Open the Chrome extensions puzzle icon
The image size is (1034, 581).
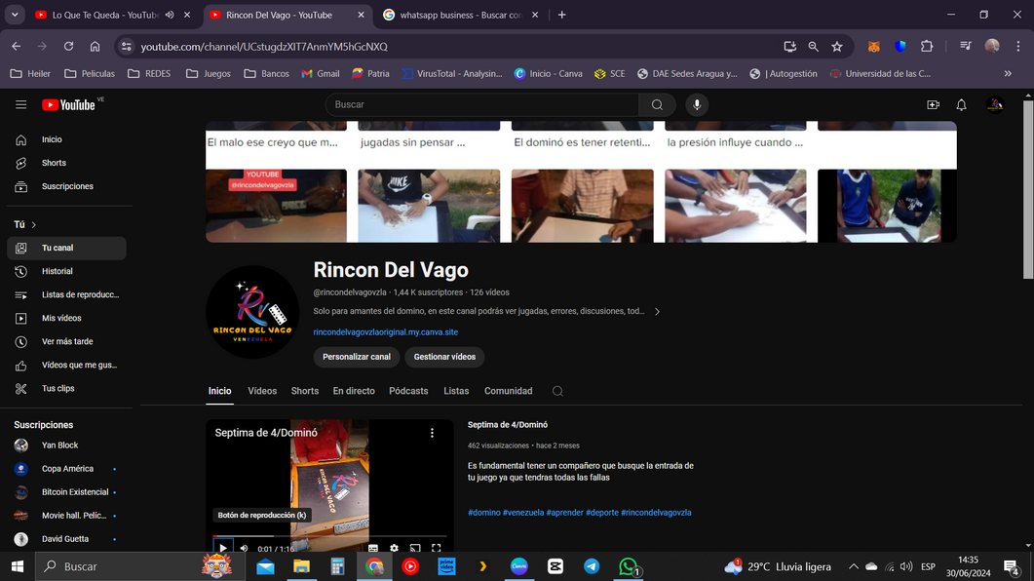coord(927,46)
